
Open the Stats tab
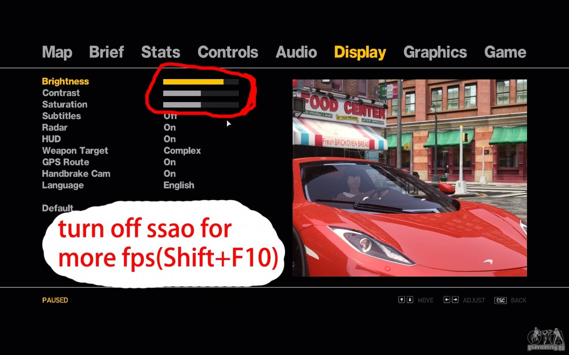coord(160,52)
